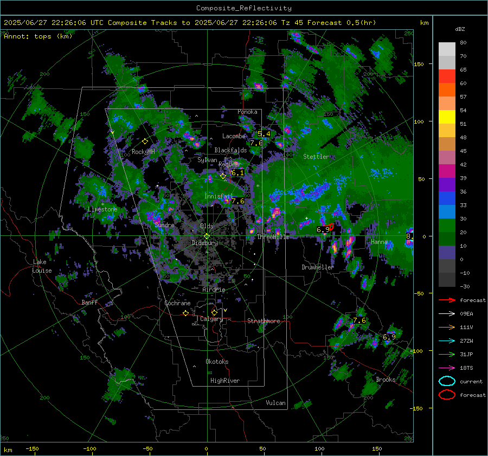
Task: Click the 'Limestone' label
Action: (102, 209)
